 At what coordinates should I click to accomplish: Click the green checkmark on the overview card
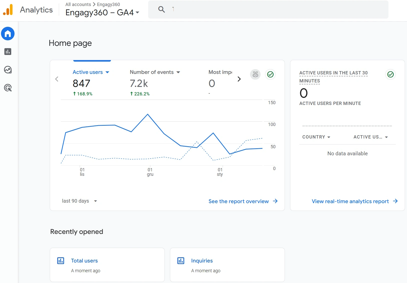click(x=270, y=74)
